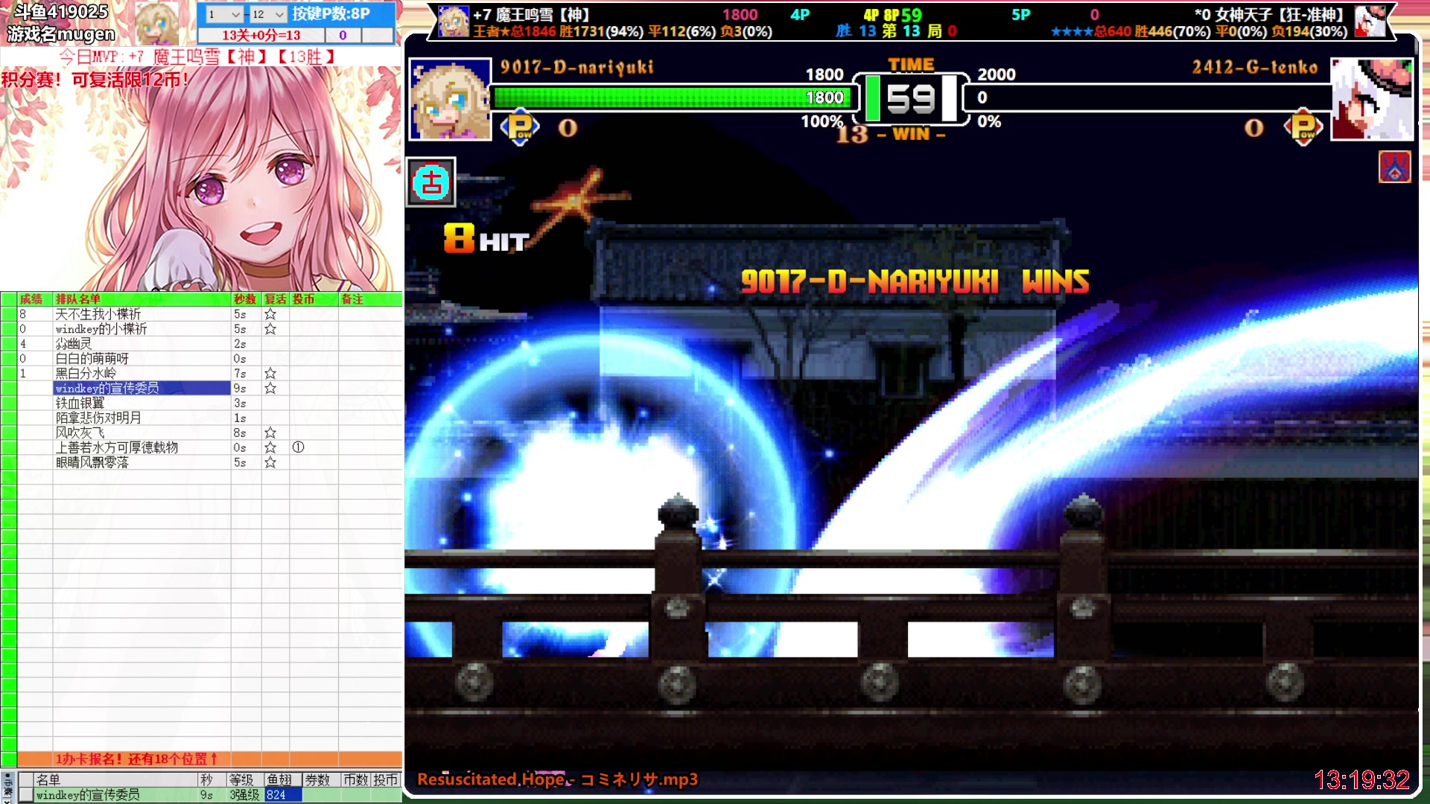
Task: Click the purple '0' counter box
Action: coord(343,35)
